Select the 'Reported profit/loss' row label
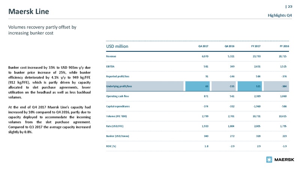Image resolution: width=300 pixels, height=169 pixels. (x=118, y=77)
